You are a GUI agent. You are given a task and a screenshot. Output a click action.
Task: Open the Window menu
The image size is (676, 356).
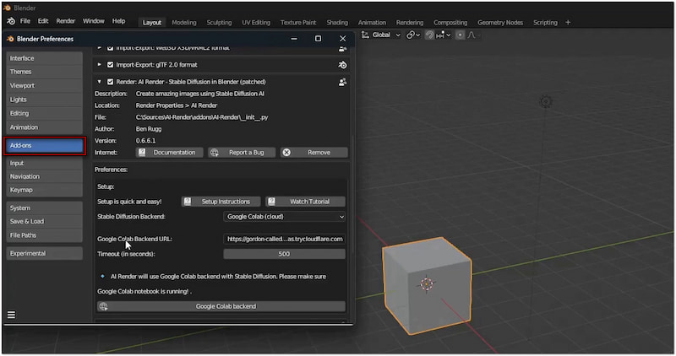pyautogui.click(x=94, y=21)
